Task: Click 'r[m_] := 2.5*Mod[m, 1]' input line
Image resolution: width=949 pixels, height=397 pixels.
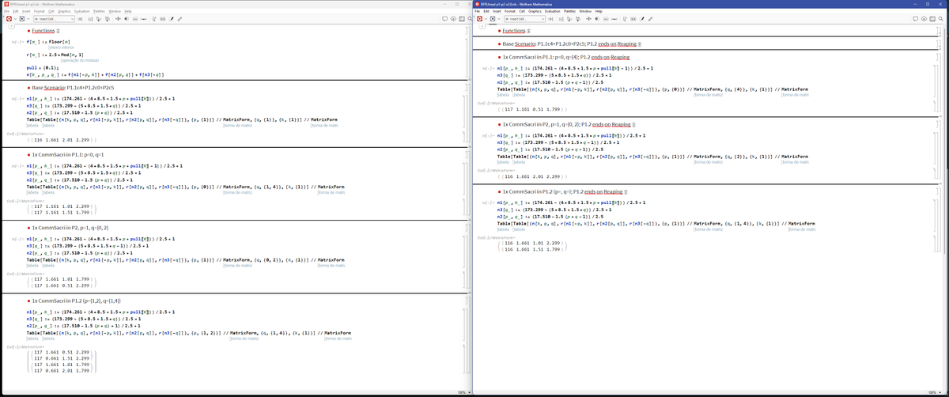Action: tap(55, 55)
